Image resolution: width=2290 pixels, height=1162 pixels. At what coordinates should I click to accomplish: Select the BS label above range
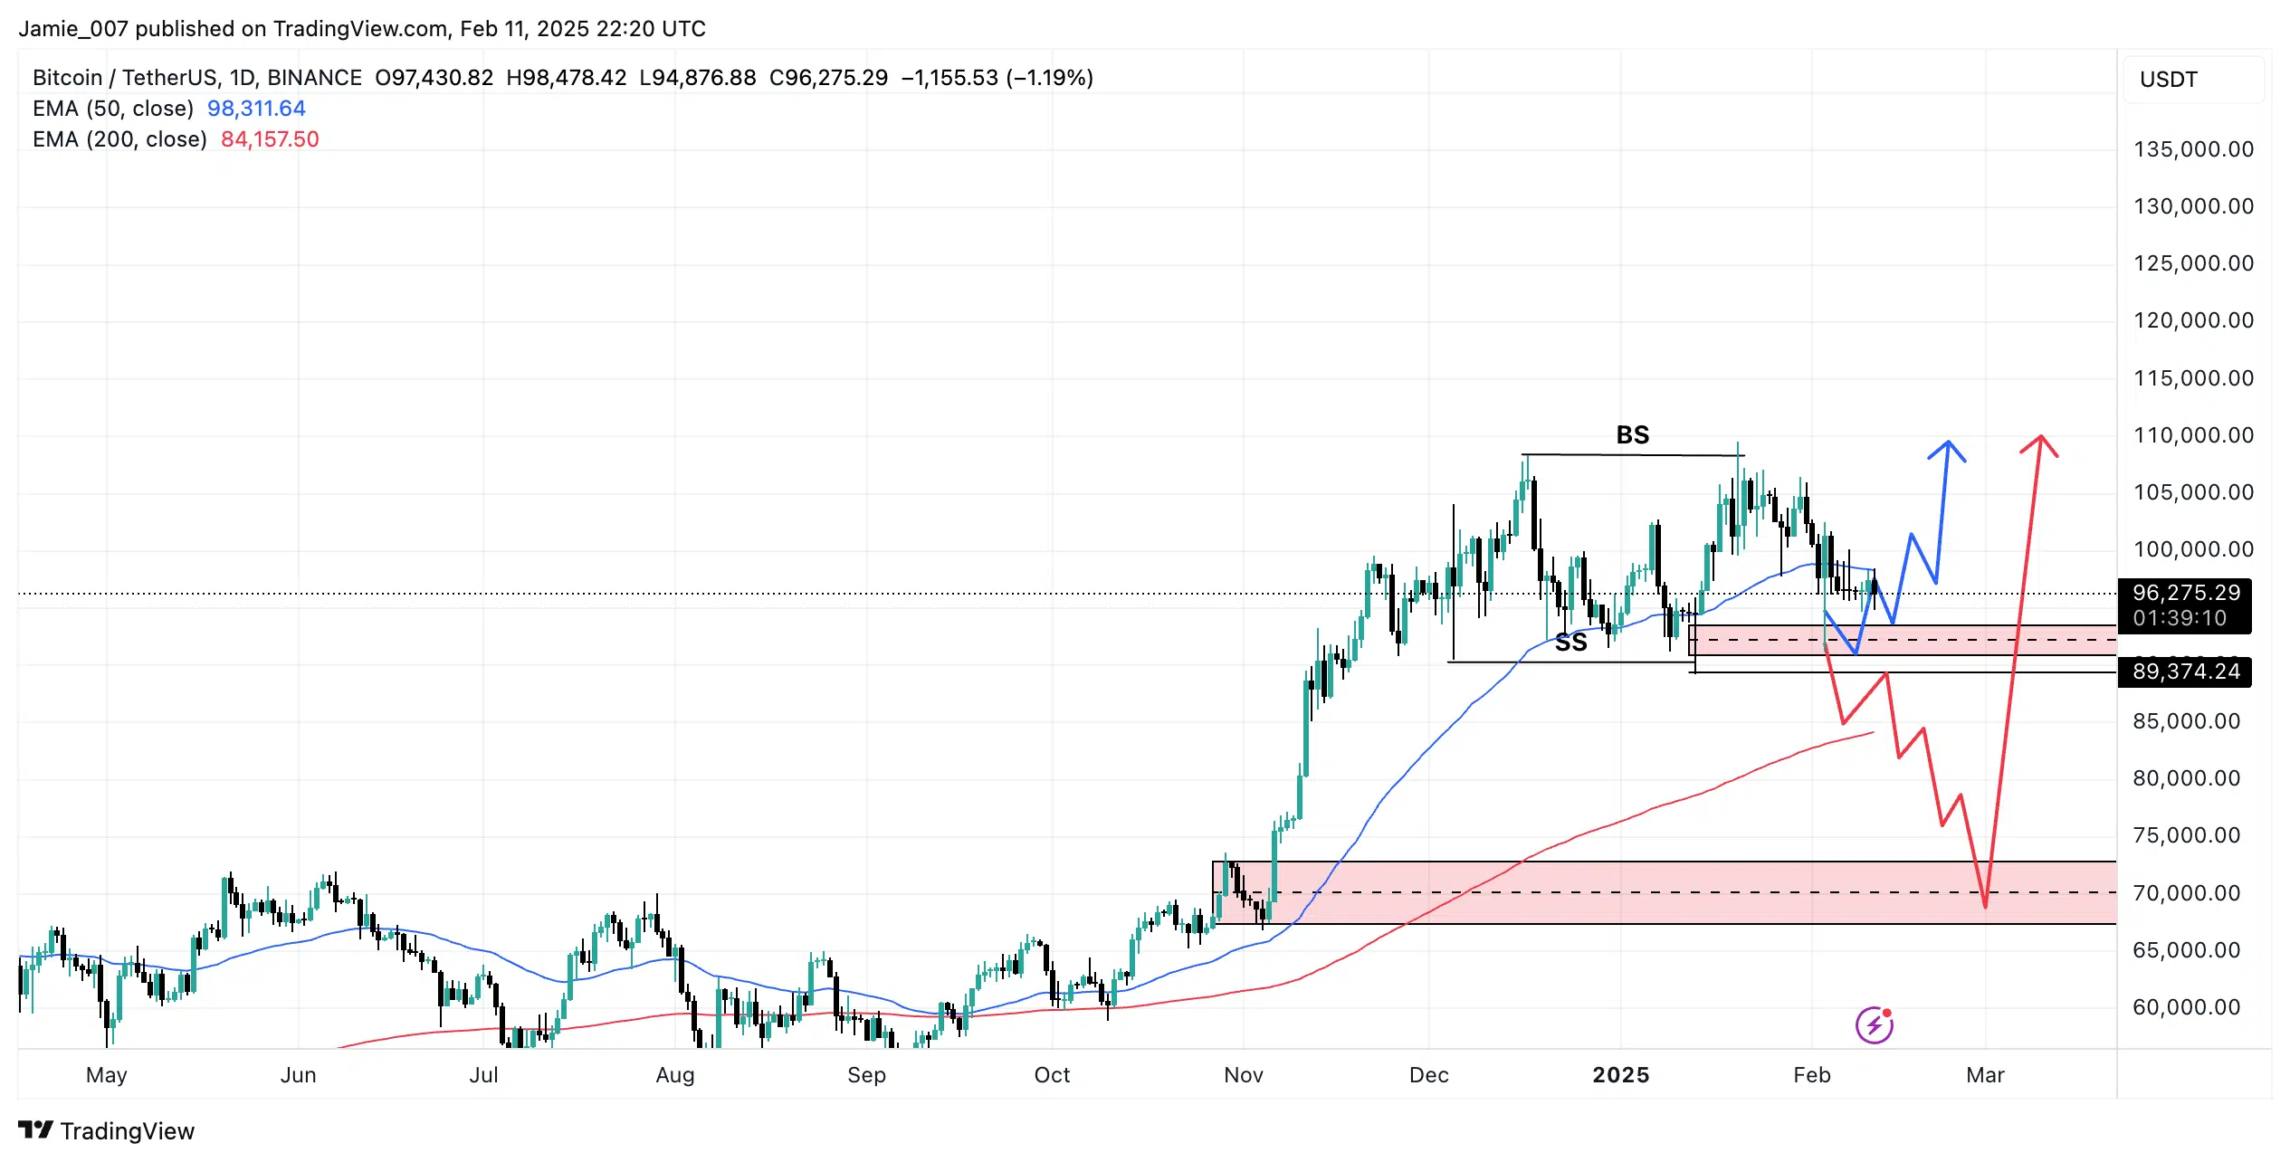(x=1632, y=435)
